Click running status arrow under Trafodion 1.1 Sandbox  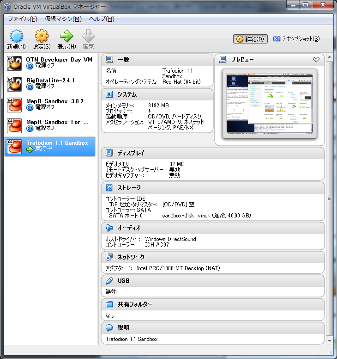(30, 149)
